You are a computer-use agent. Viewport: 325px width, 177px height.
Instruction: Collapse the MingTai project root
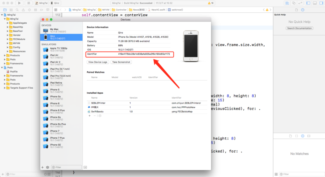pyautogui.click(x=2, y=15)
